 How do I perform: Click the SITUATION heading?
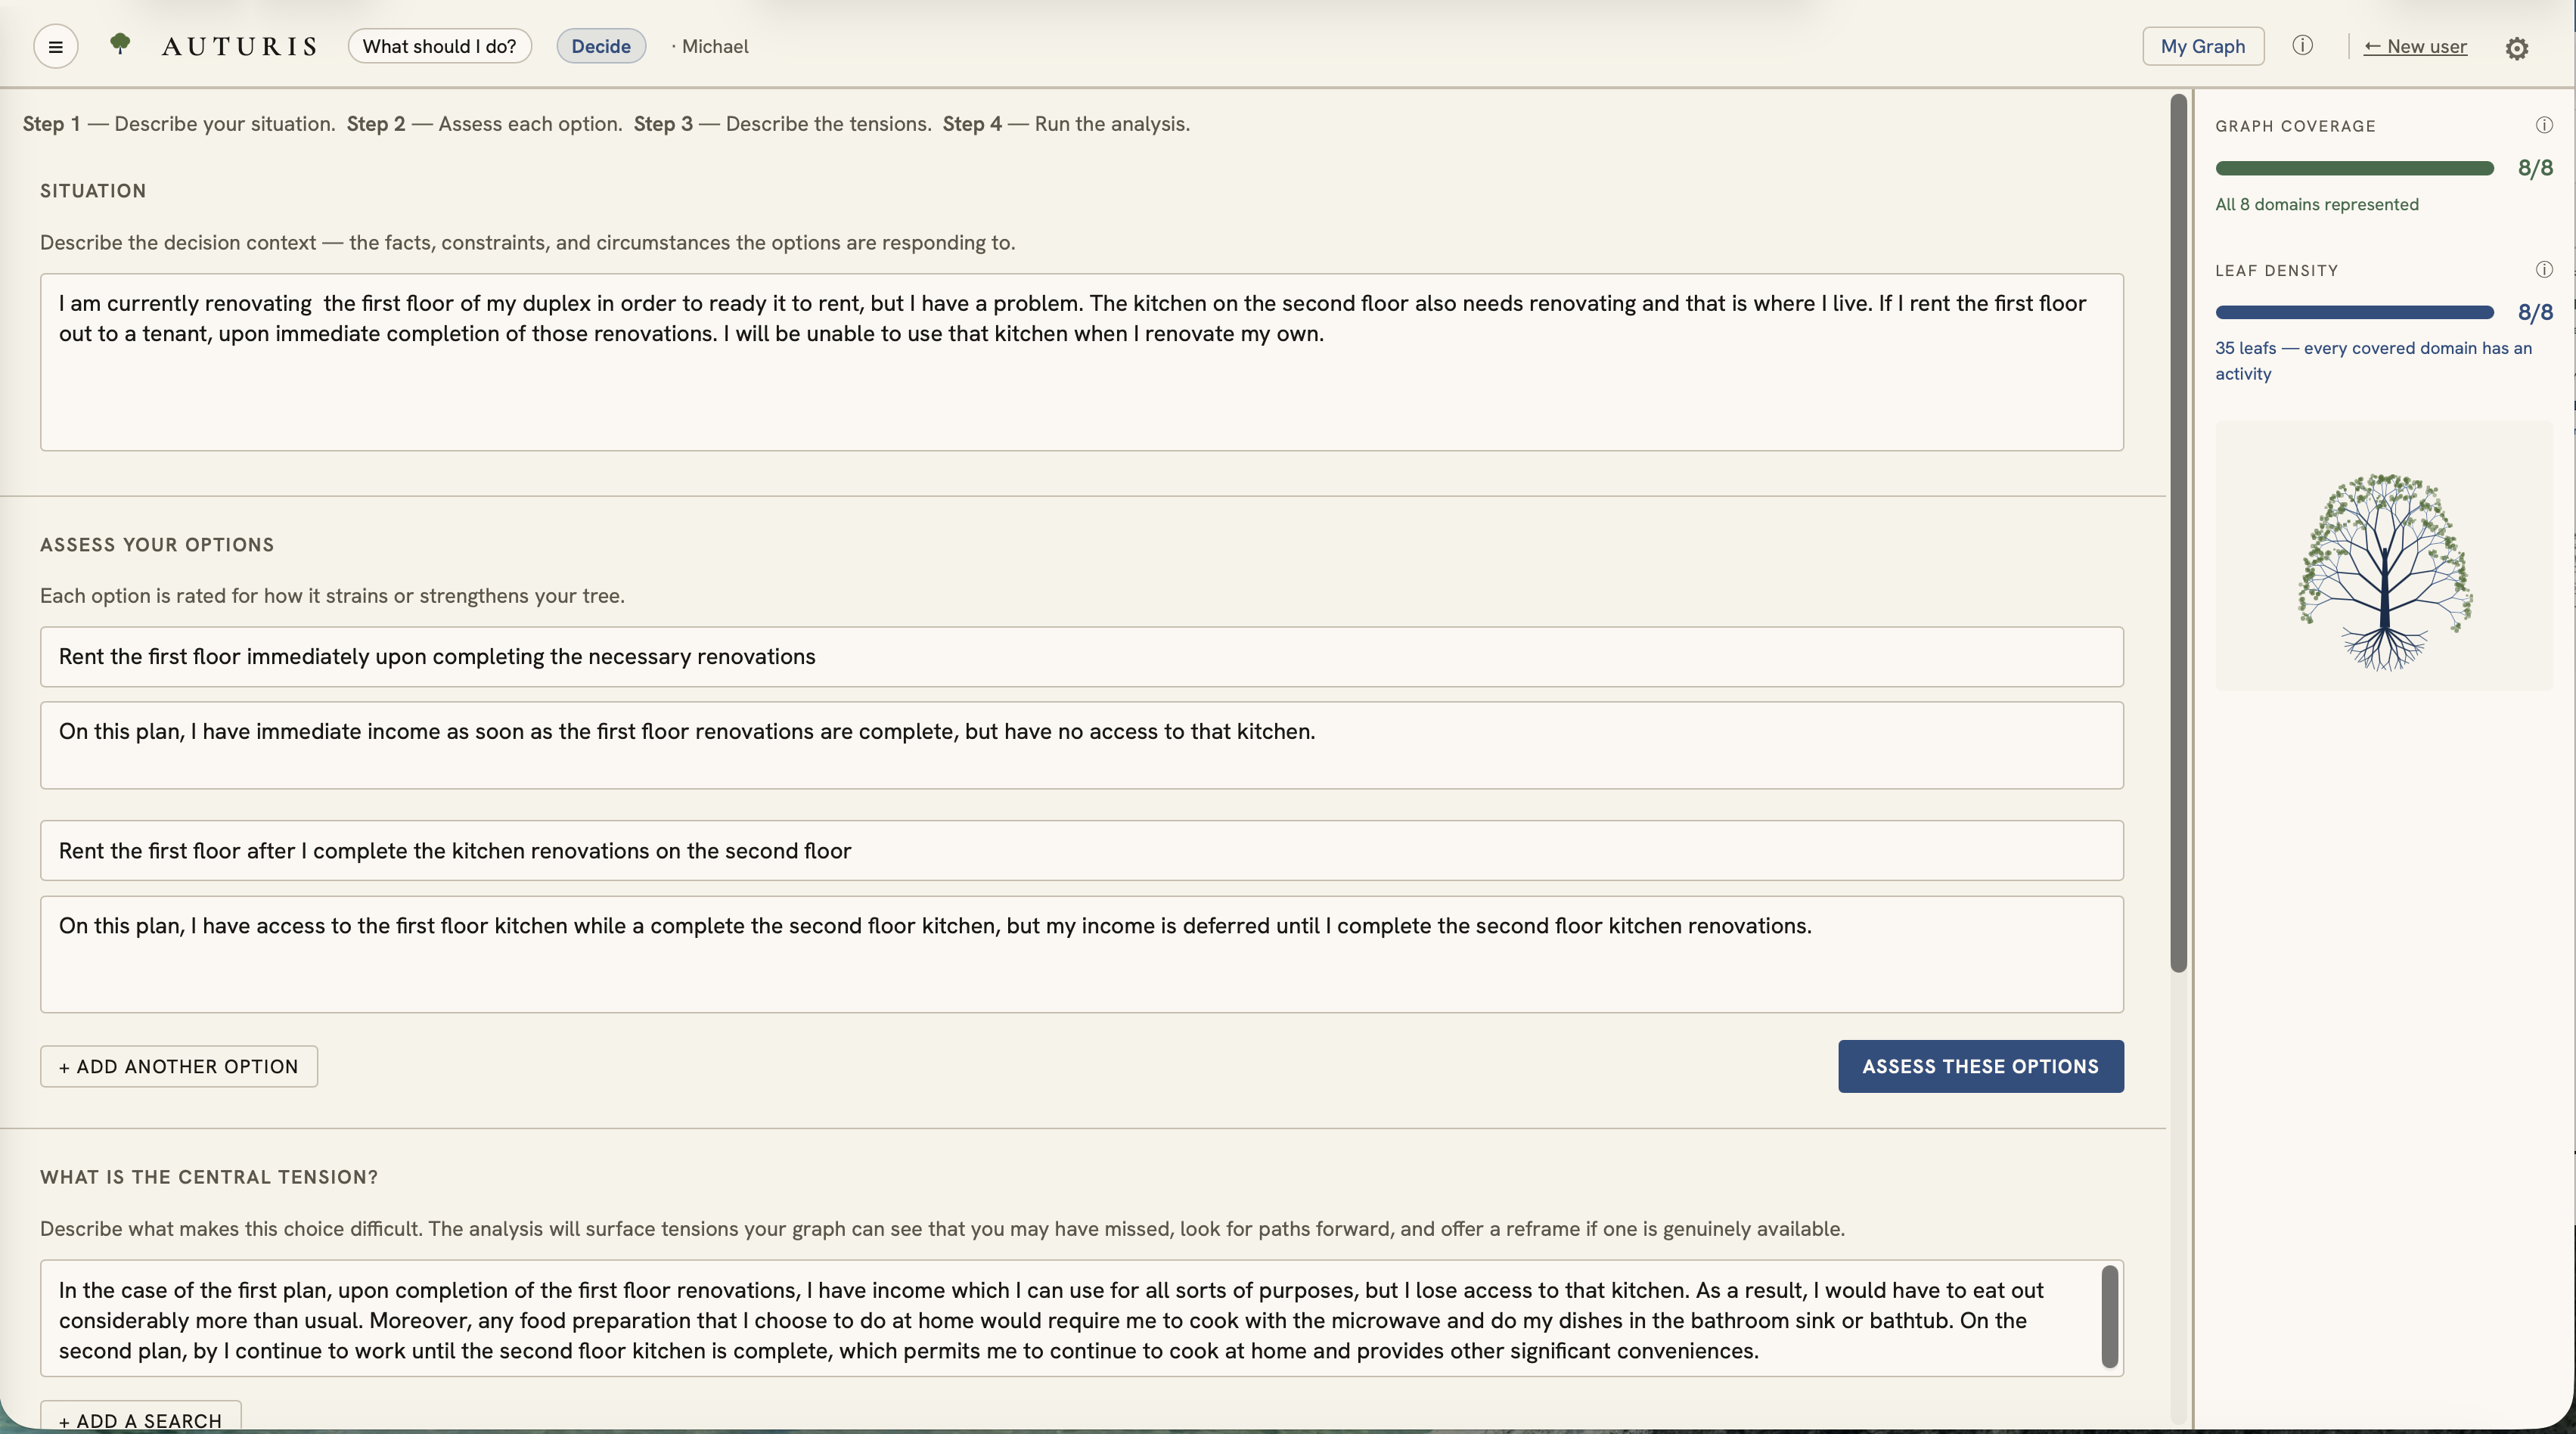click(x=93, y=191)
